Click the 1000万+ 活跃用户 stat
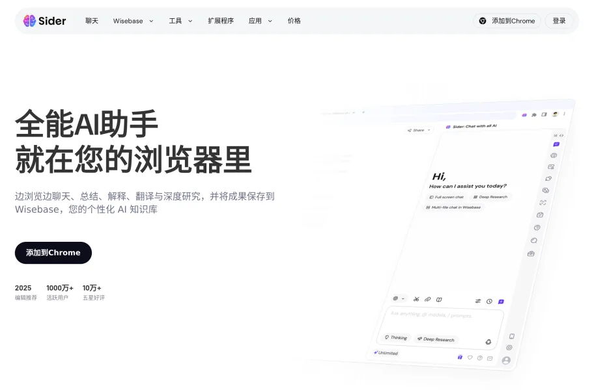The width and height of the screenshot is (594, 390). point(59,292)
